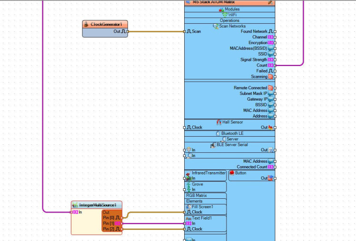
Task: Click the InfraredTransmitter icon
Action: coord(188,174)
